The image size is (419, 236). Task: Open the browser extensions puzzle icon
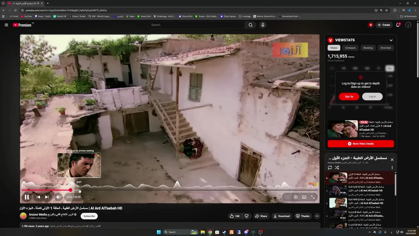(395, 10)
